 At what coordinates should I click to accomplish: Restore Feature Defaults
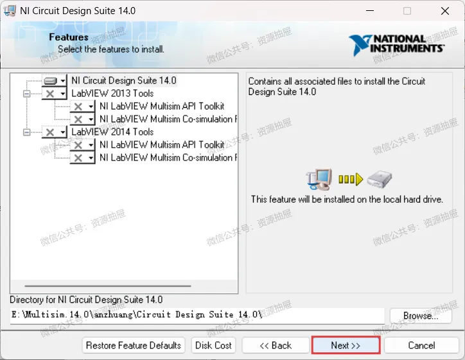134,345
